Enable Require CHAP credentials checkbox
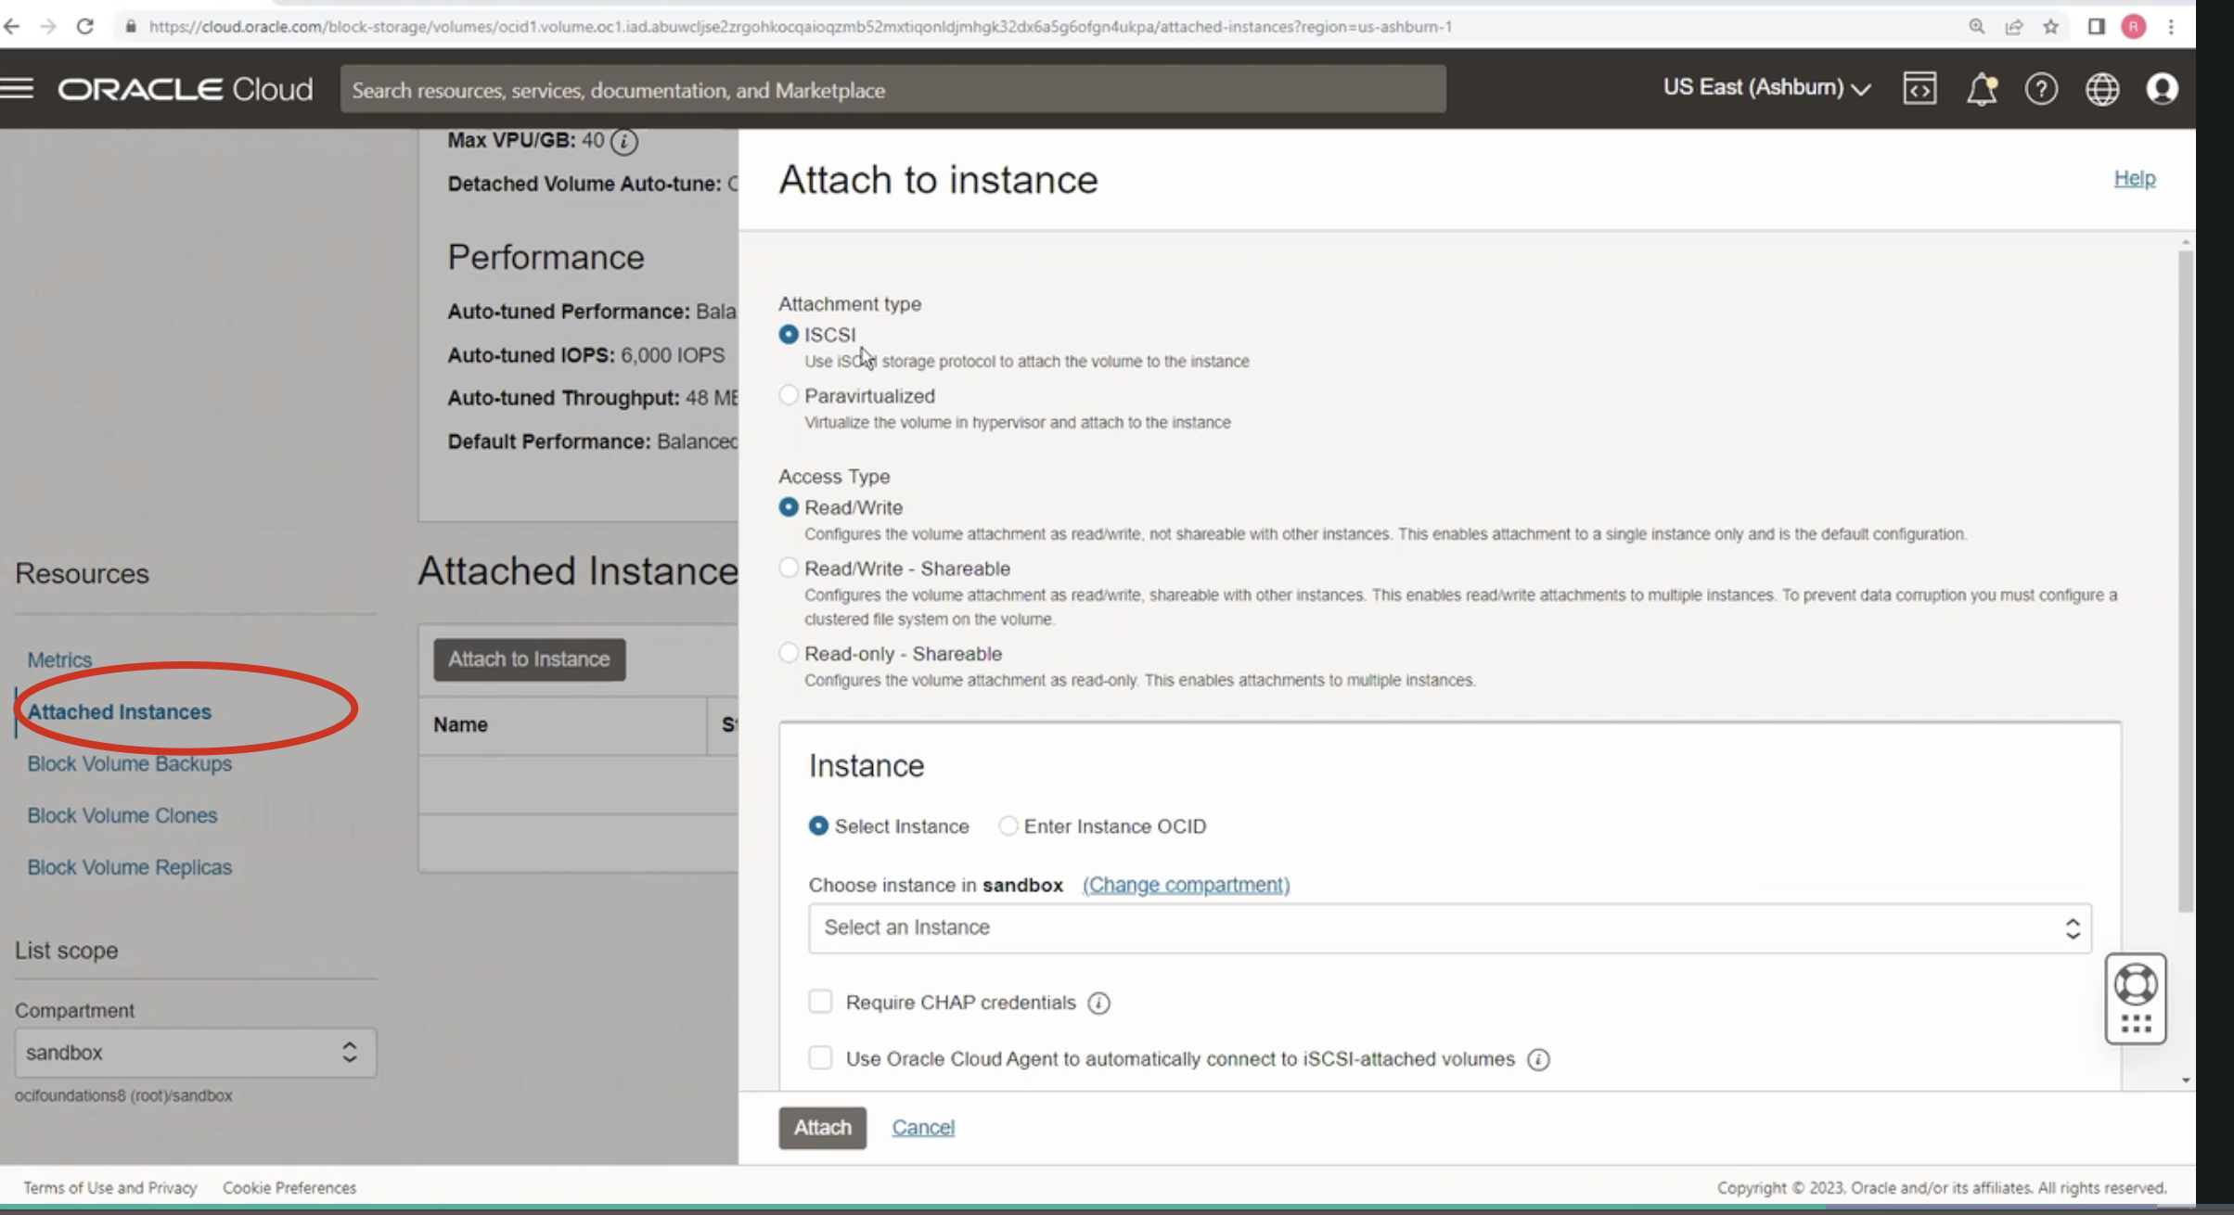The width and height of the screenshot is (2234, 1215). click(820, 1003)
